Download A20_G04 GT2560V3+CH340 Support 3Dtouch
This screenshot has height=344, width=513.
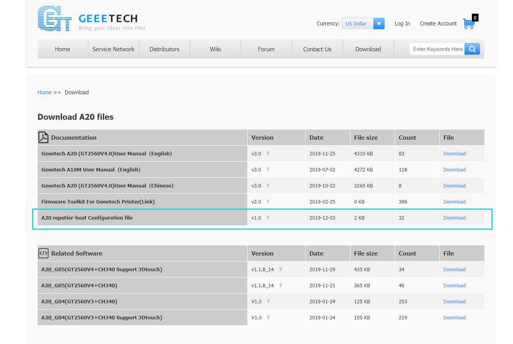(x=455, y=317)
